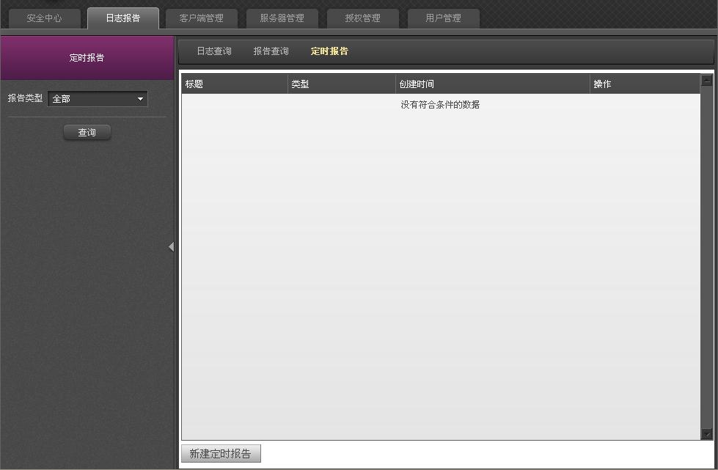Click the 没有符合条件的数据 message
This screenshot has width=718, height=470.
click(x=440, y=105)
